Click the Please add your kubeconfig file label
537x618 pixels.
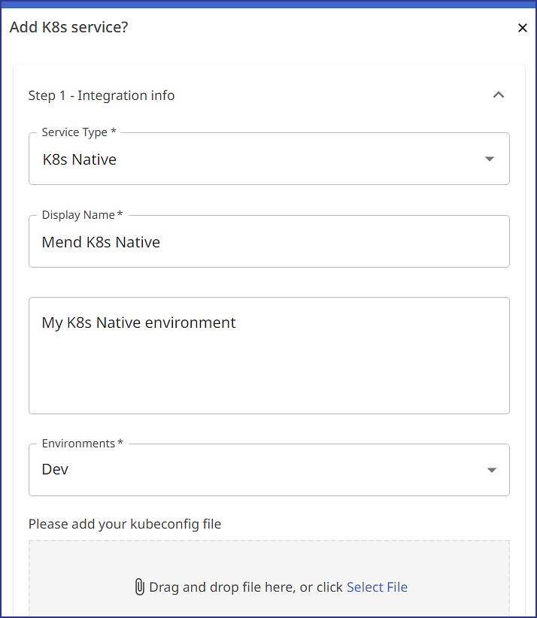(125, 524)
